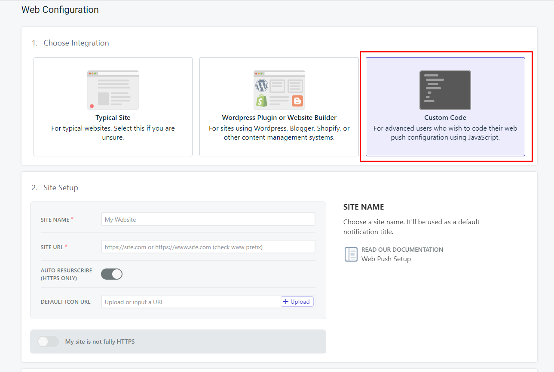
Task: Click the 'Custom Code' card title text
Action: pos(445,118)
